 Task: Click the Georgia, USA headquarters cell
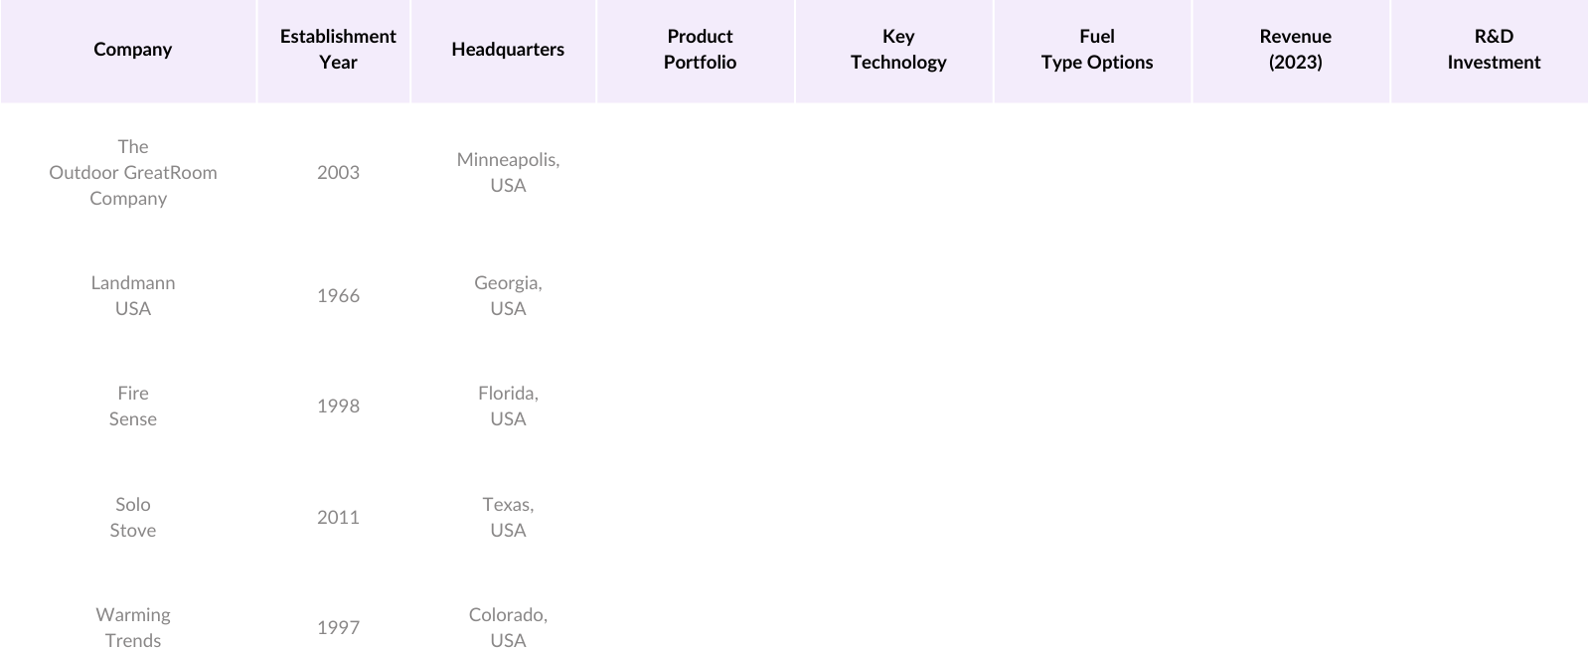[x=508, y=295]
